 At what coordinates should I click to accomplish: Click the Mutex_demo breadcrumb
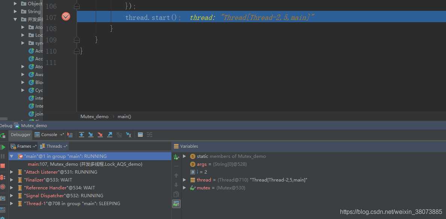pos(94,117)
